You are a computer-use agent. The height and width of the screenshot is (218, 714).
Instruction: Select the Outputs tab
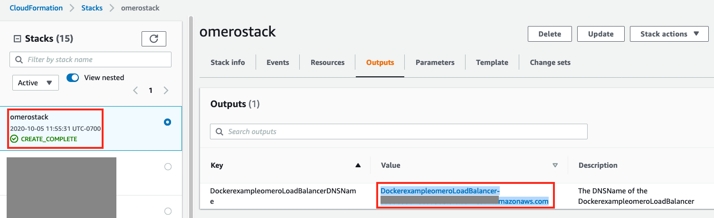pyautogui.click(x=380, y=63)
